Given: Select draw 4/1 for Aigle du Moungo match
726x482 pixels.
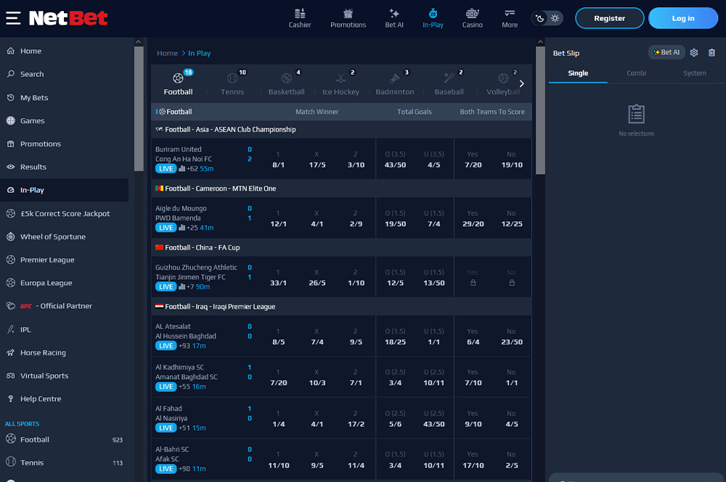Looking at the screenshot, I should [317, 218].
